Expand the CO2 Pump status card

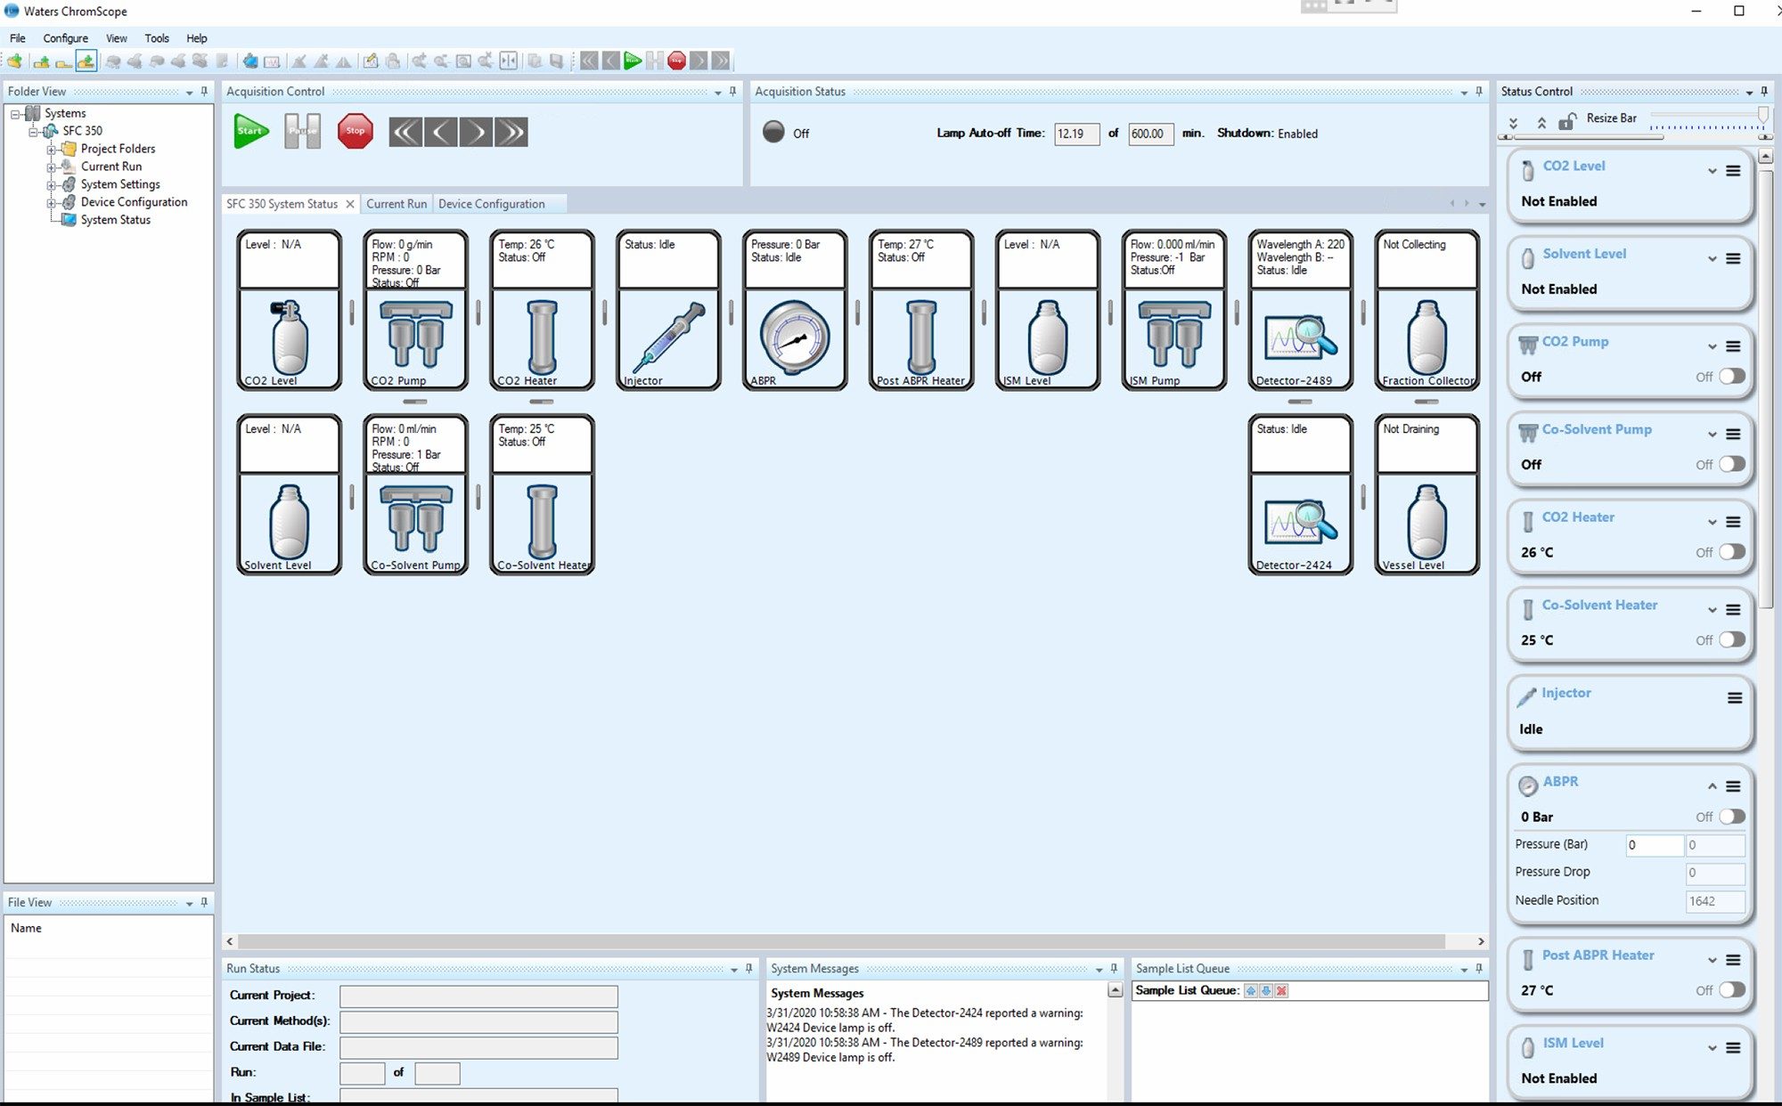(x=1712, y=346)
